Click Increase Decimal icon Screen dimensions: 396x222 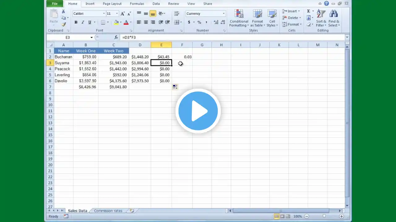pos(216,22)
